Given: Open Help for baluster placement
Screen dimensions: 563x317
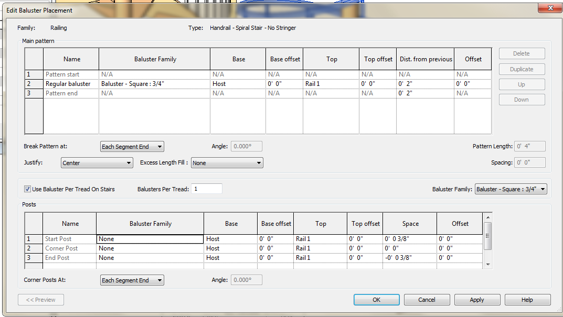Looking at the screenshot, I should [527, 300].
